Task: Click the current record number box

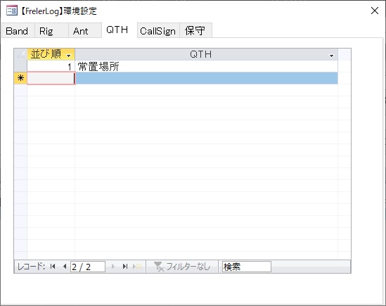Action: (x=88, y=267)
